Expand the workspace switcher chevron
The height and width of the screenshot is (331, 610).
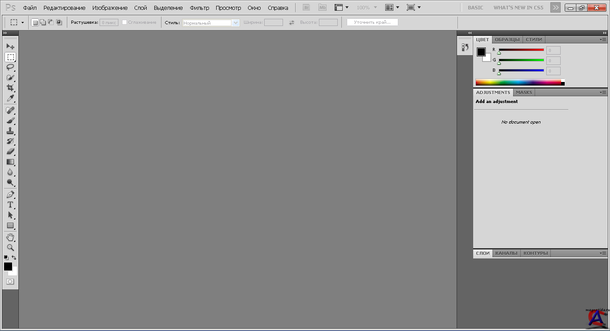[555, 8]
